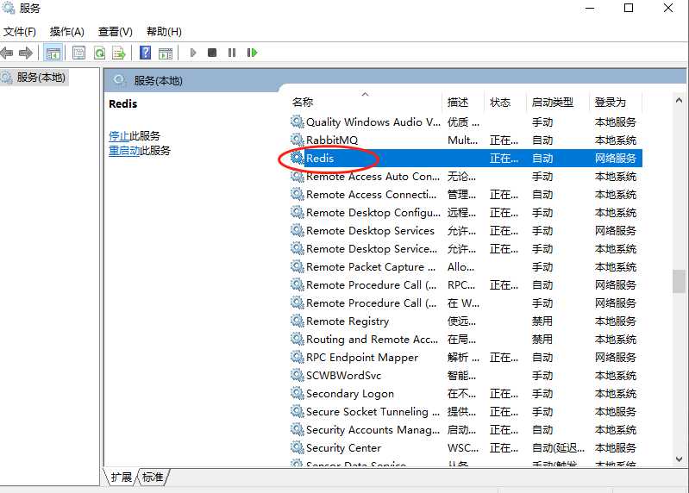Open the 文件(F) menu

tap(20, 32)
